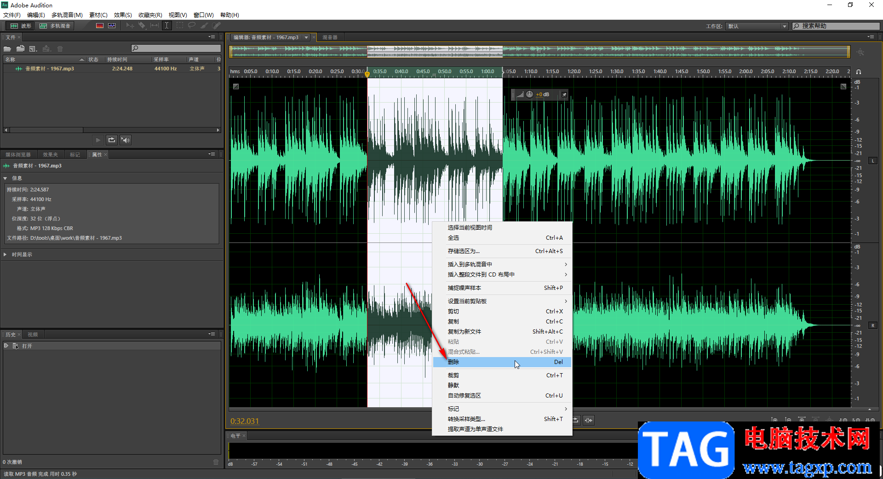
Task: Collapse the 信息 section
Action: [x=5, y=178]
